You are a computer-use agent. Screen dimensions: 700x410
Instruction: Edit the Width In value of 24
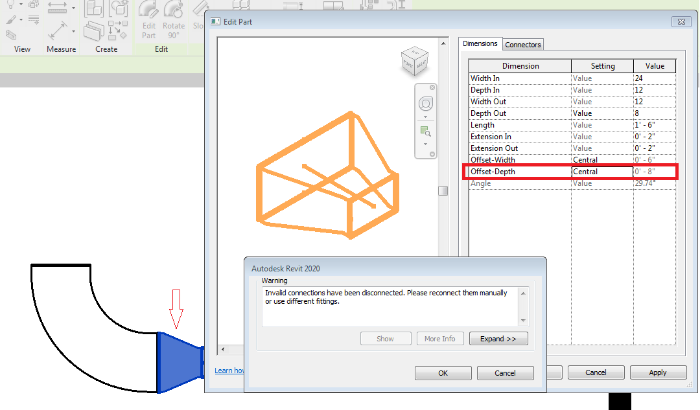[654, 78]
